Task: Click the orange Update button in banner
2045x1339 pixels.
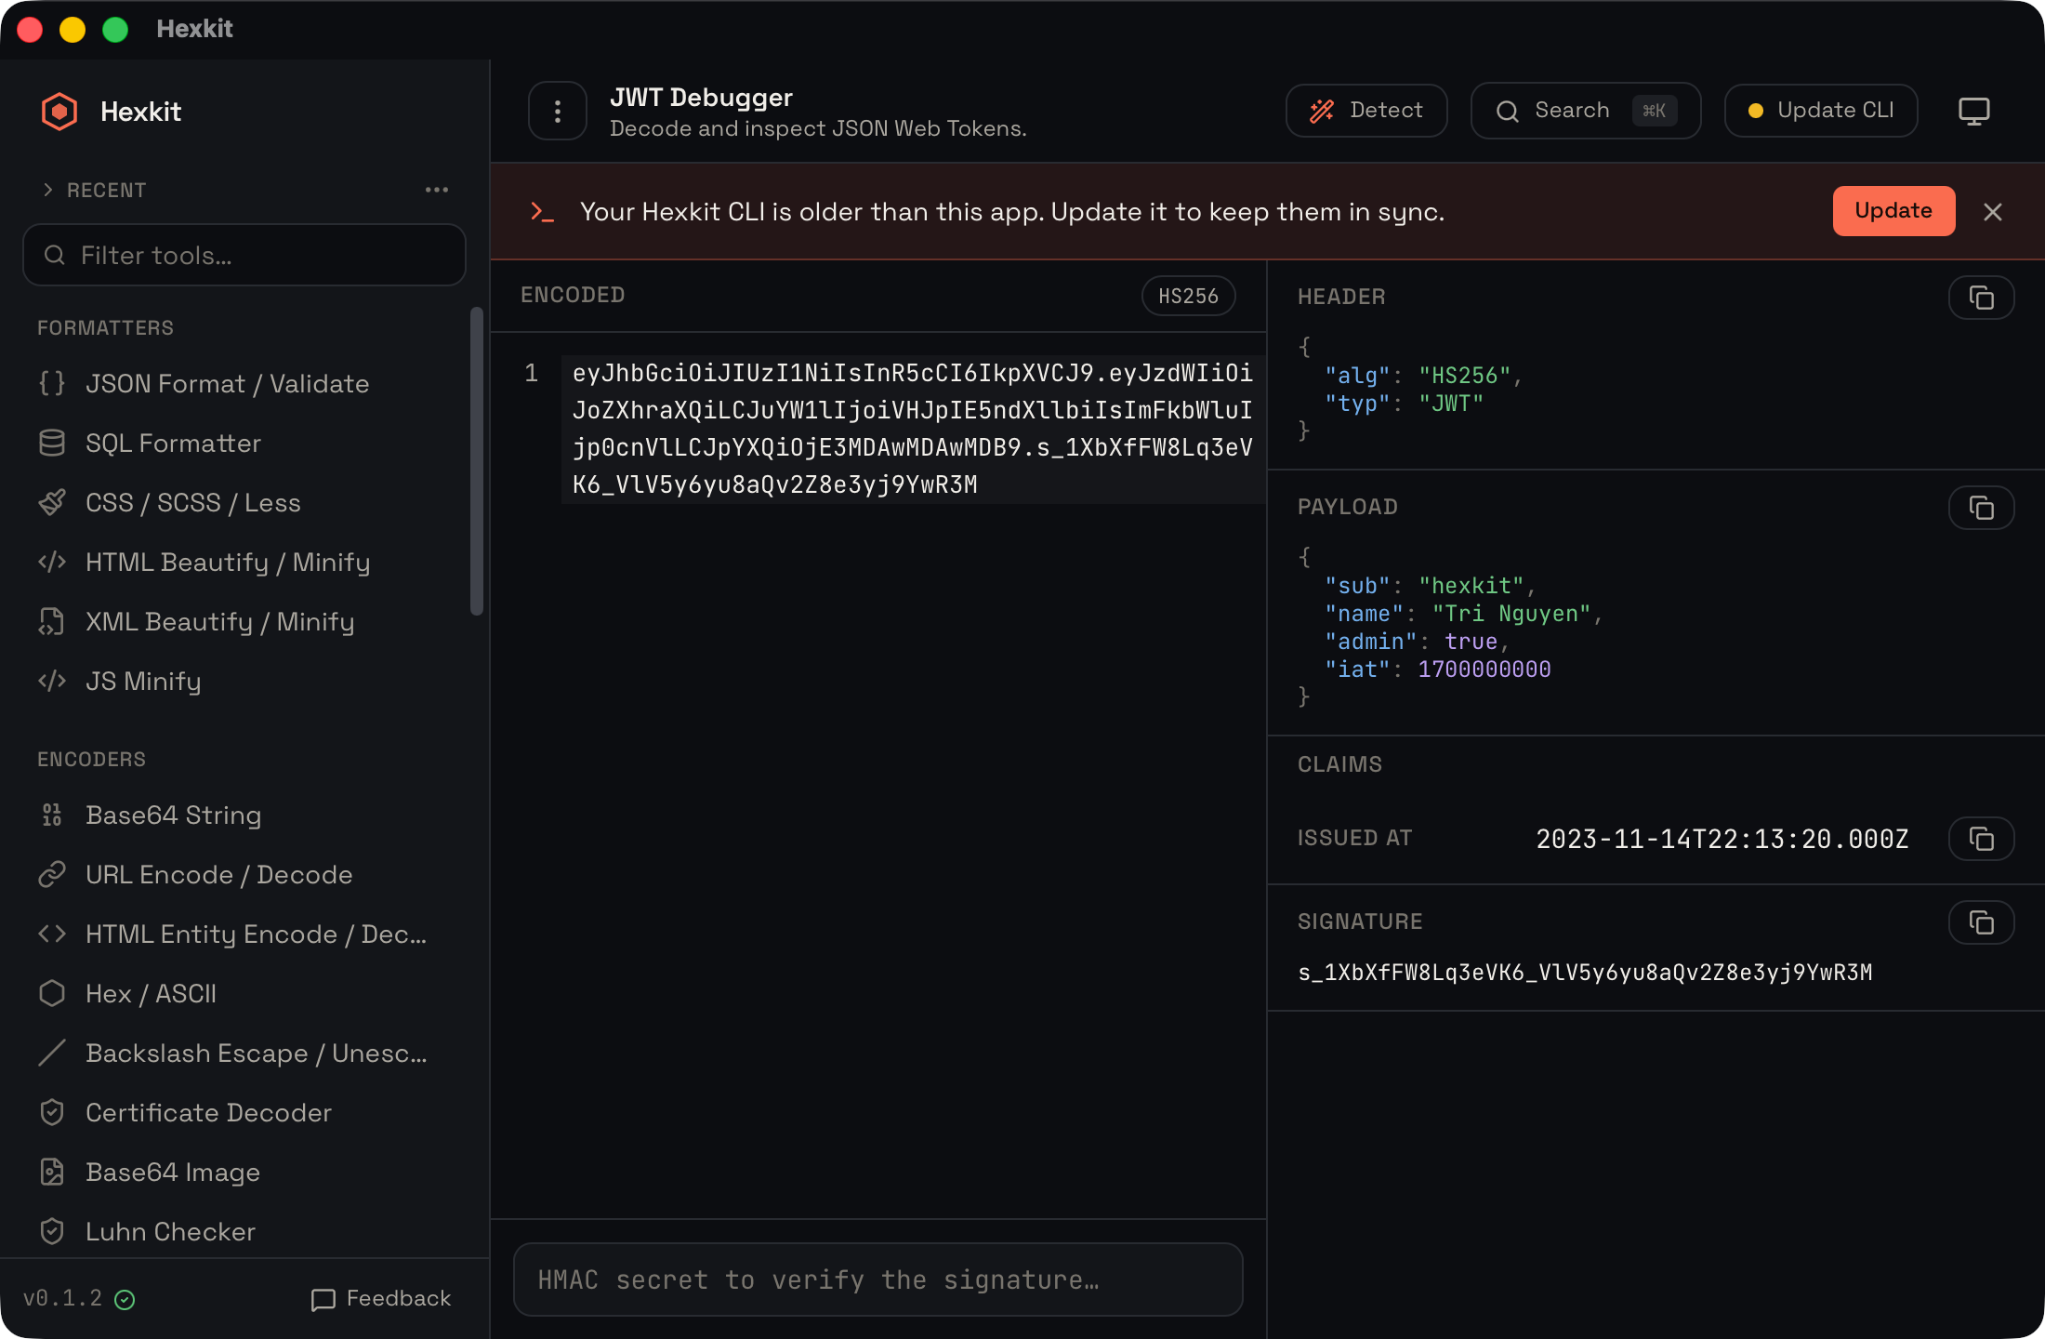Action: point(1893,211)
